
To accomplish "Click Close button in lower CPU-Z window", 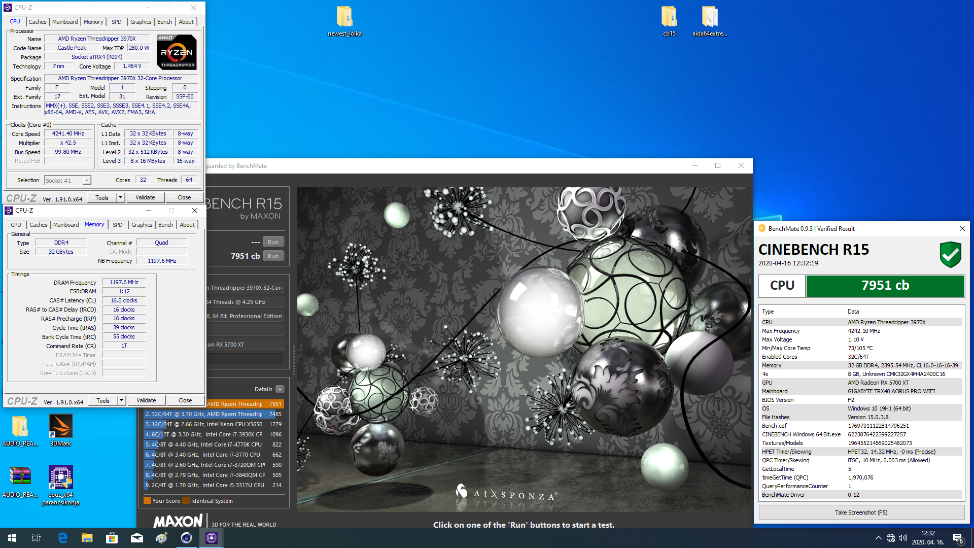I will [185, 400].
